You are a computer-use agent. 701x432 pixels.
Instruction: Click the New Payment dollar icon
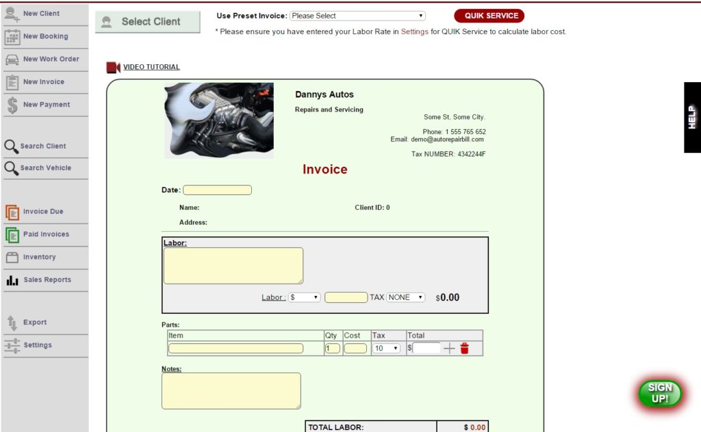[12, 105]
